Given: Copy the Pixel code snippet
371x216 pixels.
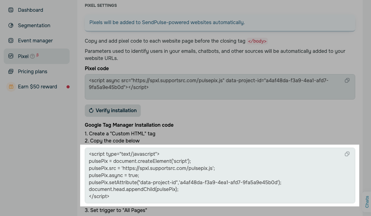Looking at the screenshot, I should tap(347, 80).
